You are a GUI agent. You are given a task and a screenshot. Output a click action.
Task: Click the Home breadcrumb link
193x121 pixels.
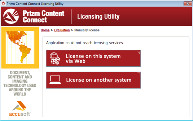coord(45,30)
